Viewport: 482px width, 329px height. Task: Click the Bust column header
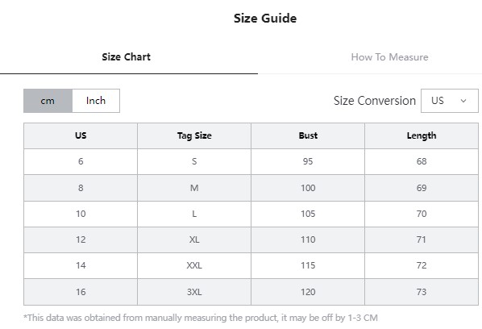[x=308, y=136]
